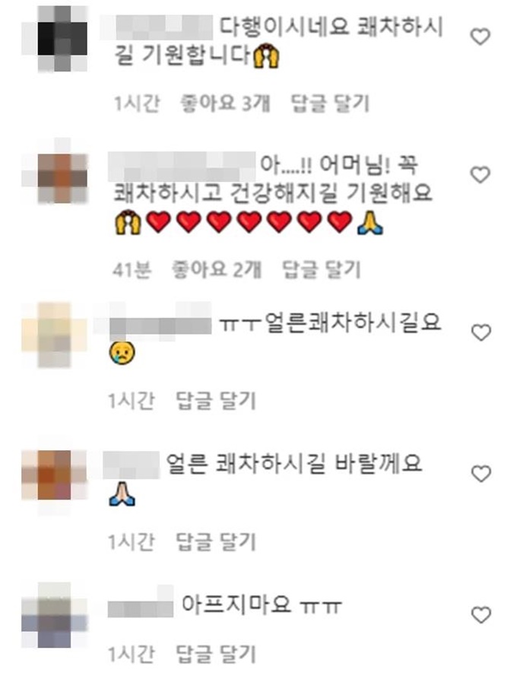Open blurred username of first commenter
This screenshot has height=676, width=517.
tap(157, 27)
